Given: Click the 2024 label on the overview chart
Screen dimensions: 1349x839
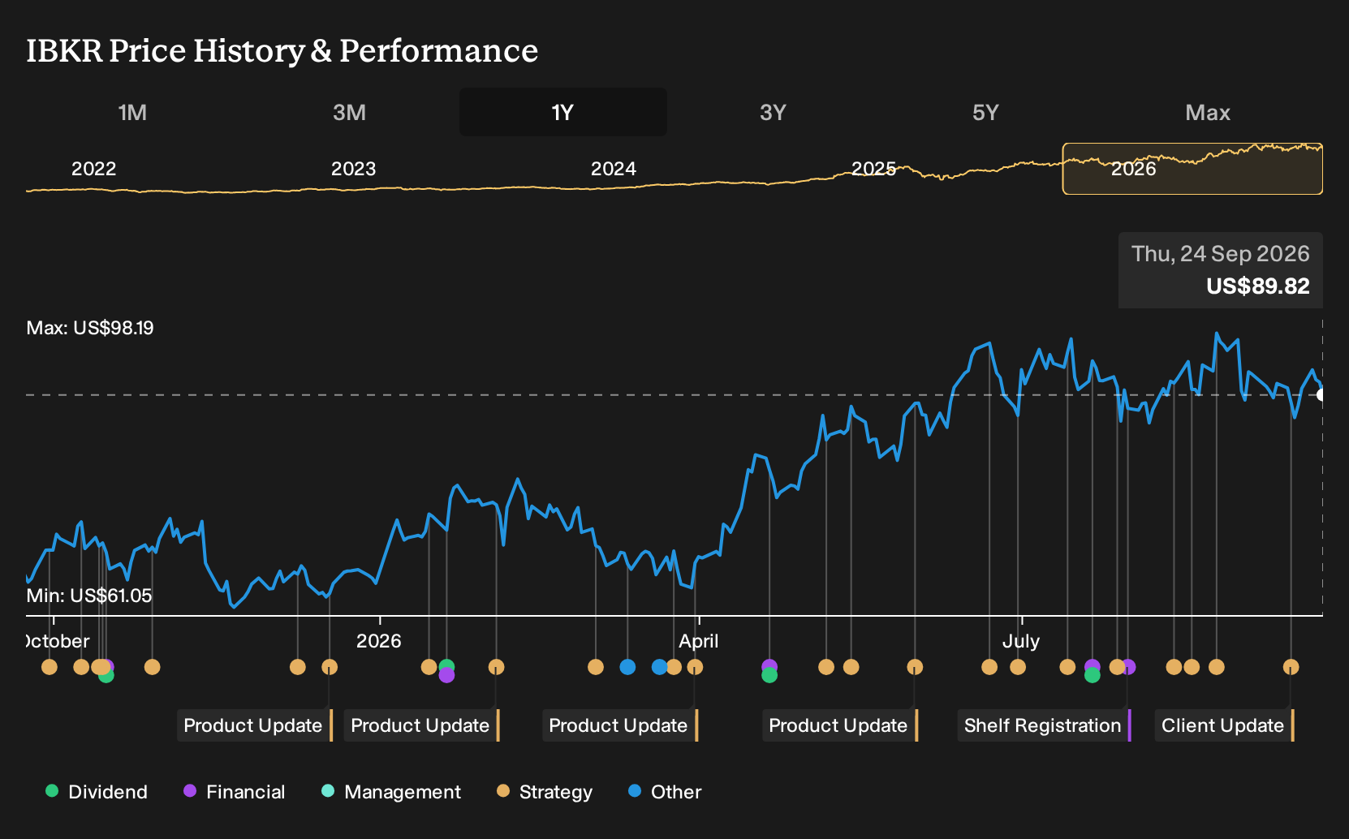Looking at the screenshot, I should point(613,169).
